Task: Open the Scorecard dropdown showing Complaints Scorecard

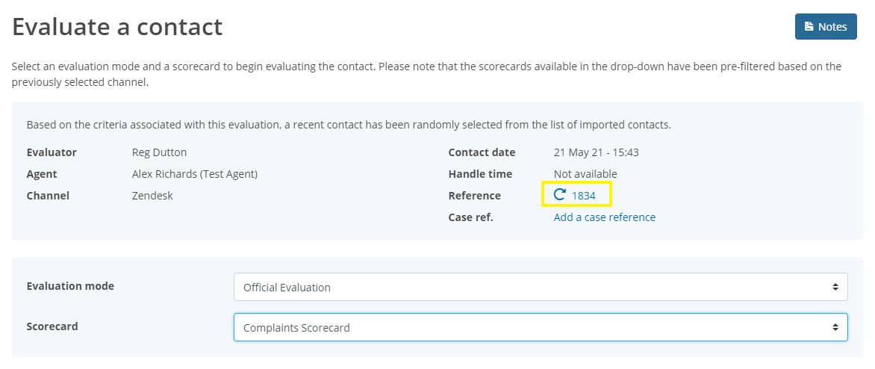Action: click(541, 327)
